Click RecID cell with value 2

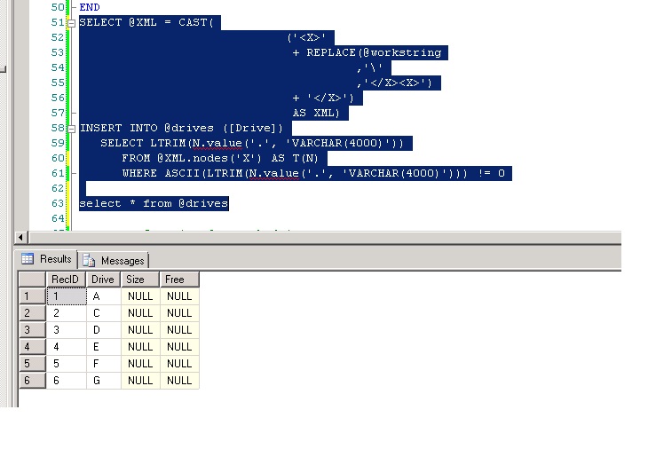click(x=66, y=313)
